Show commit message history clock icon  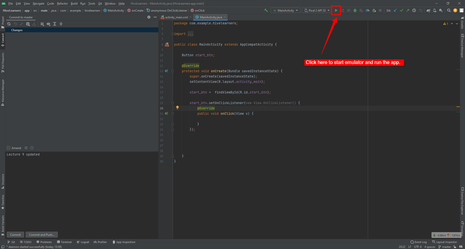point(32,148)
